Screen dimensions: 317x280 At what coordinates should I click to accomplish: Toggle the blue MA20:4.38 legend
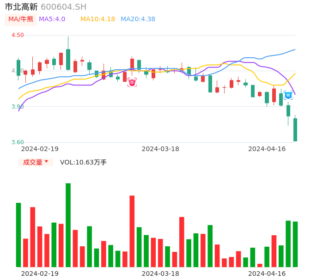click(138, 19)
